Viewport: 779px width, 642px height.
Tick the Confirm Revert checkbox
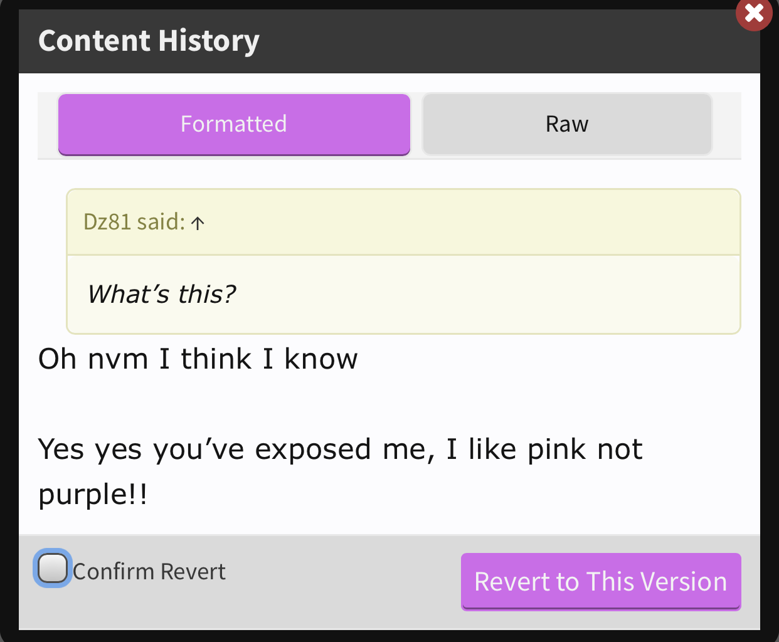click(x=53, y=569)
